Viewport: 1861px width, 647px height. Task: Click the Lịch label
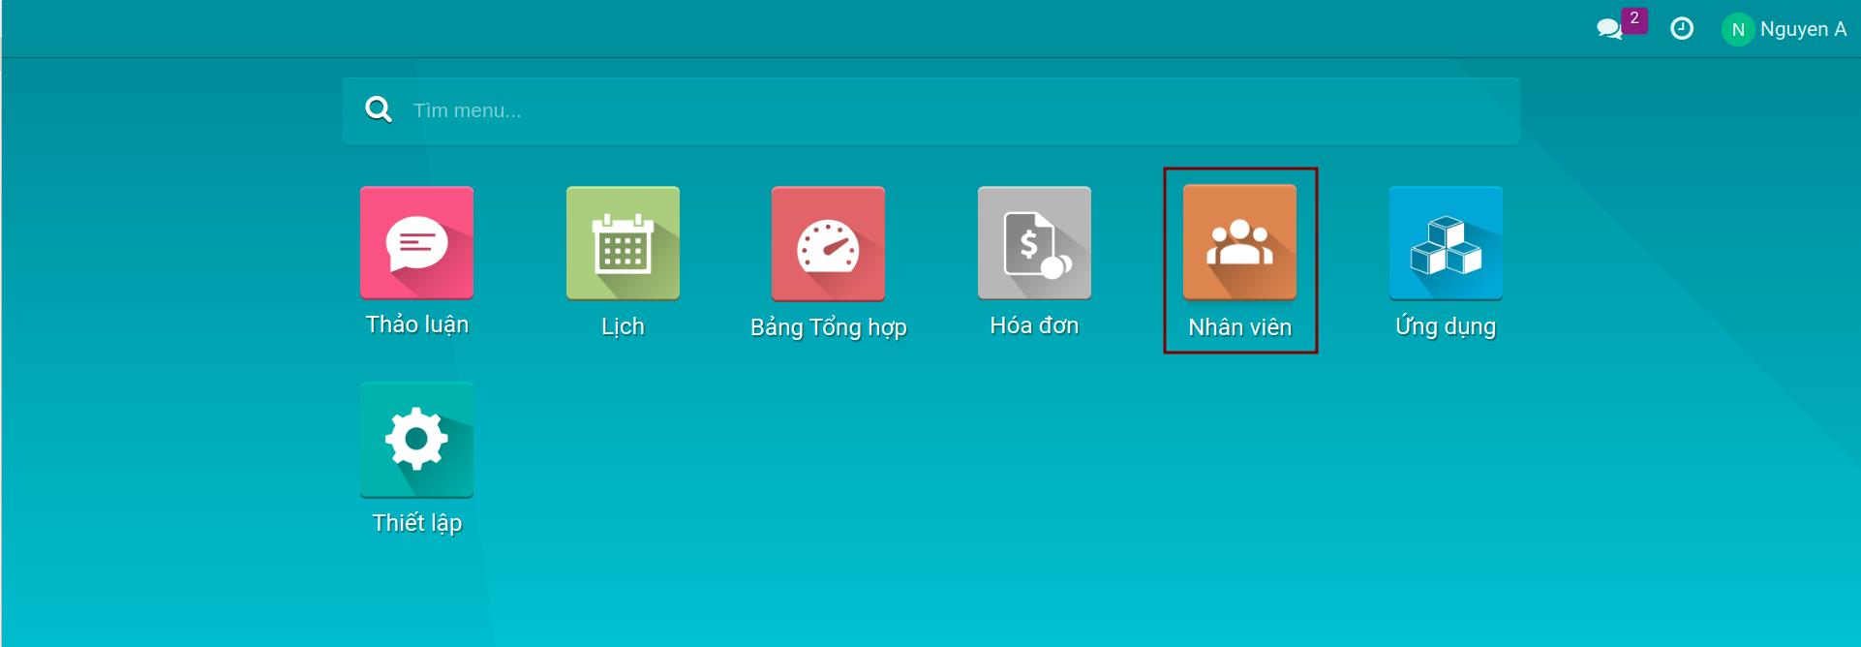coord(623,326)
